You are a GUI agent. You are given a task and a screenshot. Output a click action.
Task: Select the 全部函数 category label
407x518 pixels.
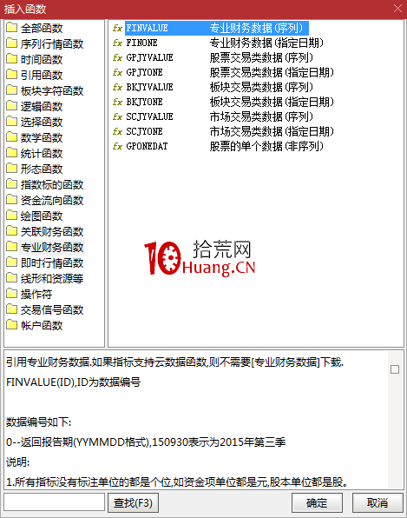tap(42, 29)
